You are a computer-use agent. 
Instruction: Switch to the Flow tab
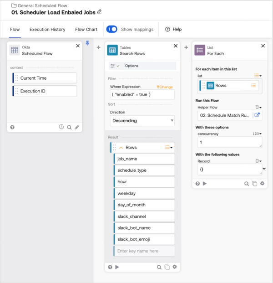pos(15,30)
